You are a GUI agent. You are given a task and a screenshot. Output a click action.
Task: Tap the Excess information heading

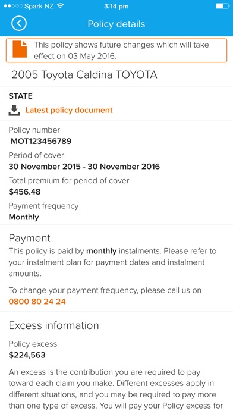[x=54, y=325]
